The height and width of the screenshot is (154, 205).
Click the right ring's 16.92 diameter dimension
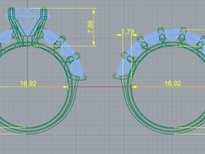(173, 83)
